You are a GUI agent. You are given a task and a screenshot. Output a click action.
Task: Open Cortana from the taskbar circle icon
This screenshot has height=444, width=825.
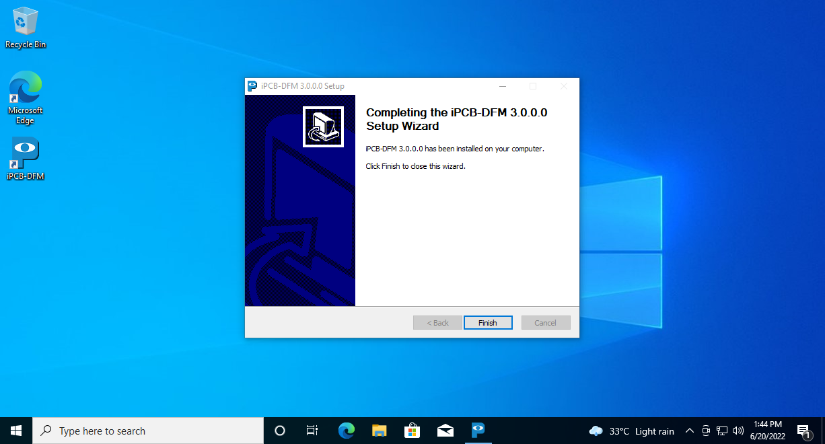(x=280, y=431)
